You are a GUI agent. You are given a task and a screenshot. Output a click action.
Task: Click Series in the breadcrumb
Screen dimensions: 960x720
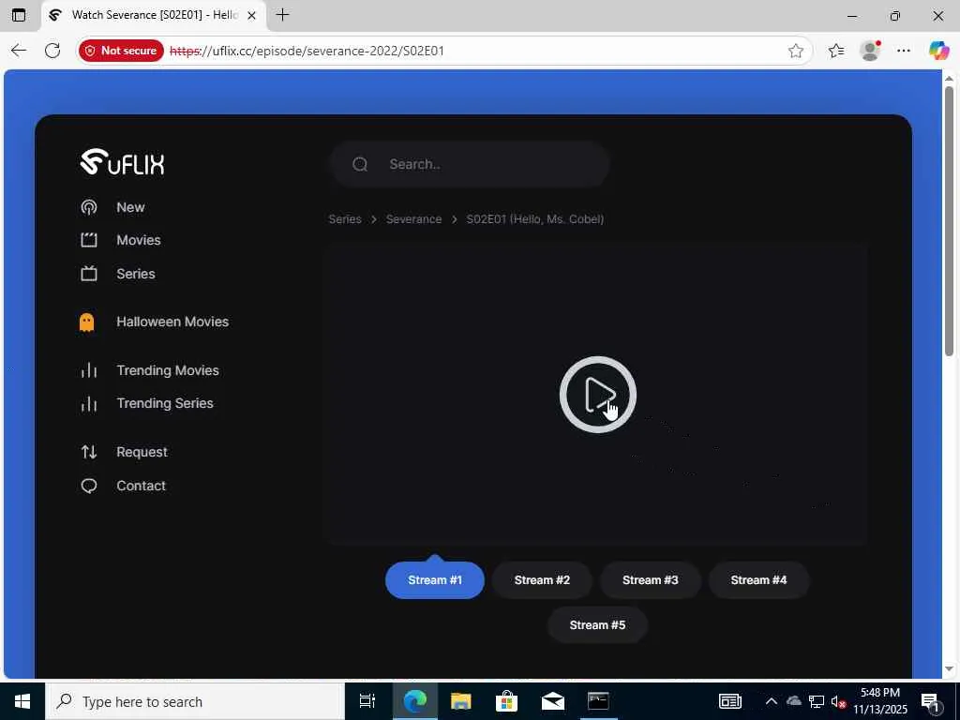345,219
